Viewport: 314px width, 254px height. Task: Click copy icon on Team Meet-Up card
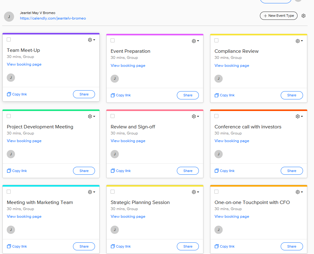pyautogui.click(x=9, y=94)
